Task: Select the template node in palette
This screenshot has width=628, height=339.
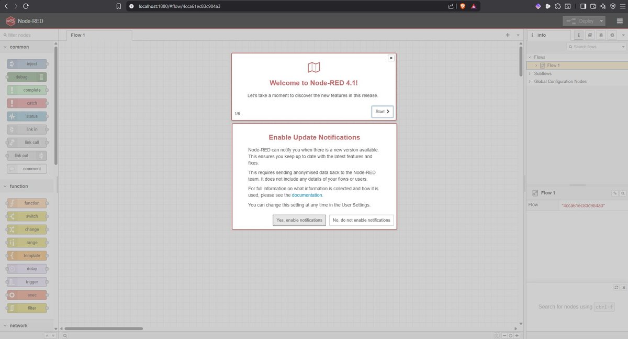Action: [27, 256]
